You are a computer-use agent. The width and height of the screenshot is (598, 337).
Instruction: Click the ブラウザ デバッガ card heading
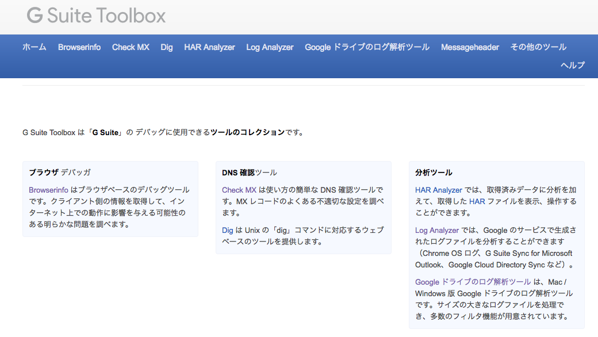tap(60, 172)
